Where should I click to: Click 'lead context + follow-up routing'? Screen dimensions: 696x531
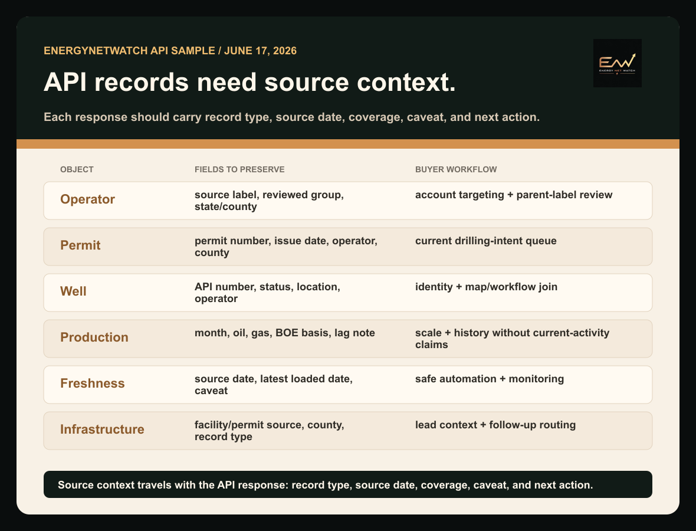(x=495, y=425)
